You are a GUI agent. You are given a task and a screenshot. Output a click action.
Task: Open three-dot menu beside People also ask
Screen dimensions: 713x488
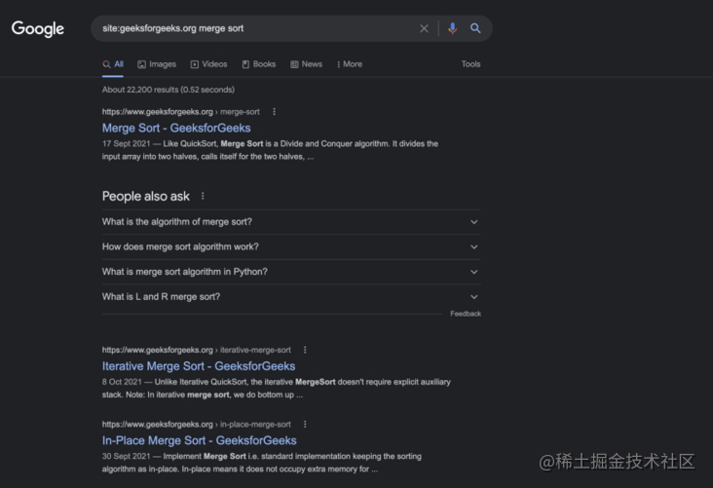tap(203, 196)
